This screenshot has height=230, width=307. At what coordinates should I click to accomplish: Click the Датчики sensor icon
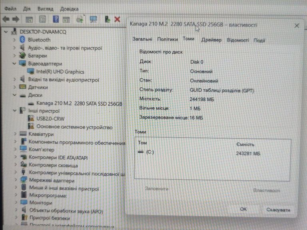[x=23, y=87]
